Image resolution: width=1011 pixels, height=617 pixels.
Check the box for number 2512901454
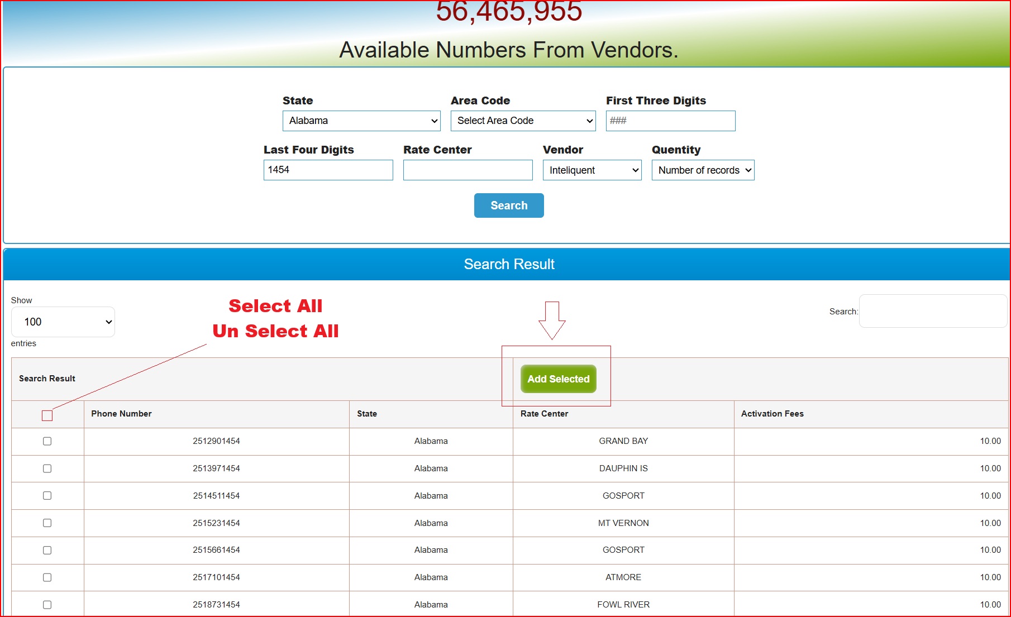coord(47,441)
